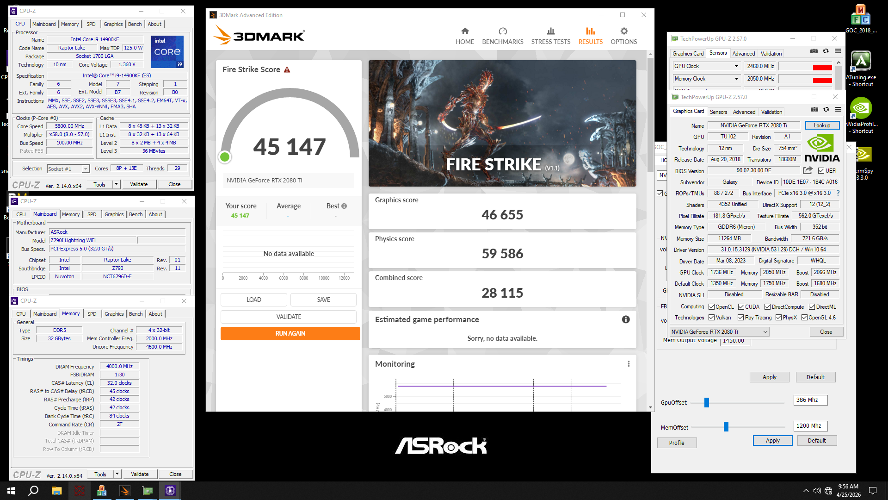
Task: Click the SAVE button in 3DMark
Action: click(323, 300)
